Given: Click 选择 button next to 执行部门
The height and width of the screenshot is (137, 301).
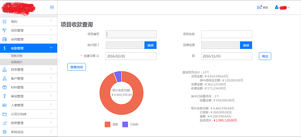Looking at the screenshot, I should click(x=150, y=45).
